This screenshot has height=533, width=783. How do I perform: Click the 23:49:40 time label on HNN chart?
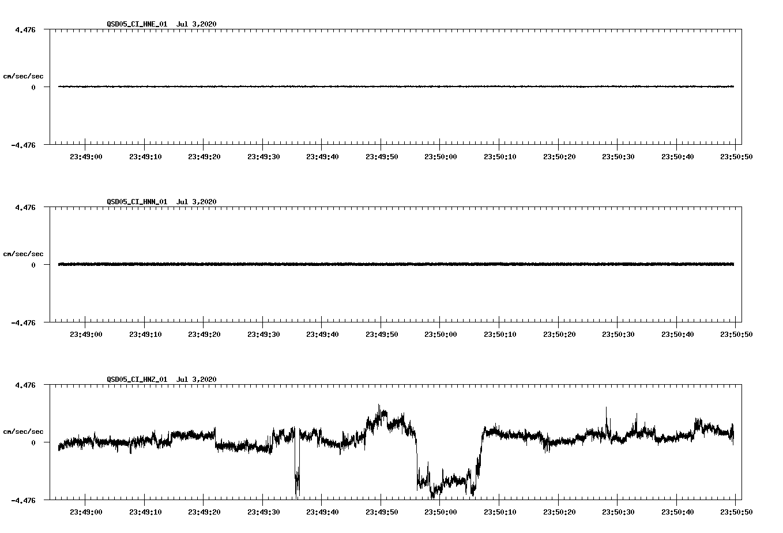[x=322, y=334]
